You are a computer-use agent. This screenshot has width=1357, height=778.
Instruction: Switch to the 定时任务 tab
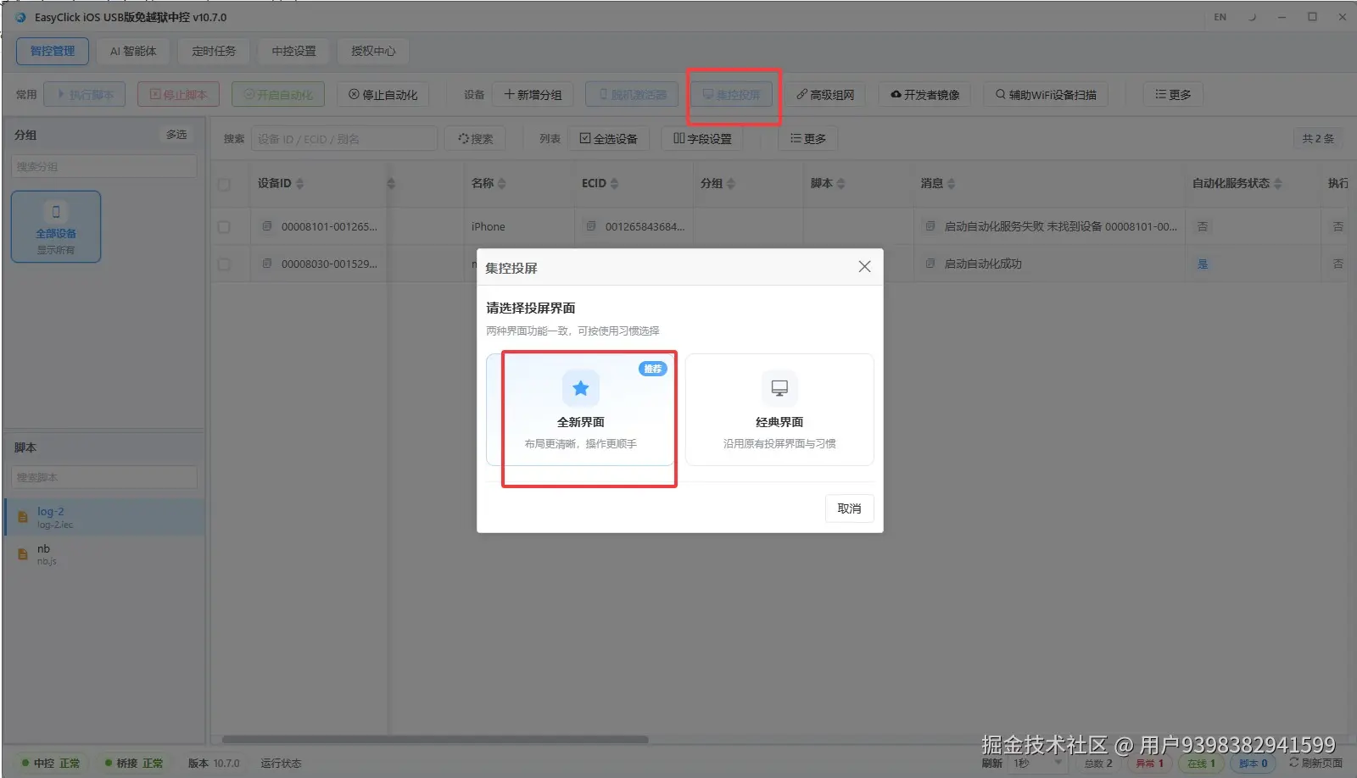pyautogui.click(x=214, y=51)
